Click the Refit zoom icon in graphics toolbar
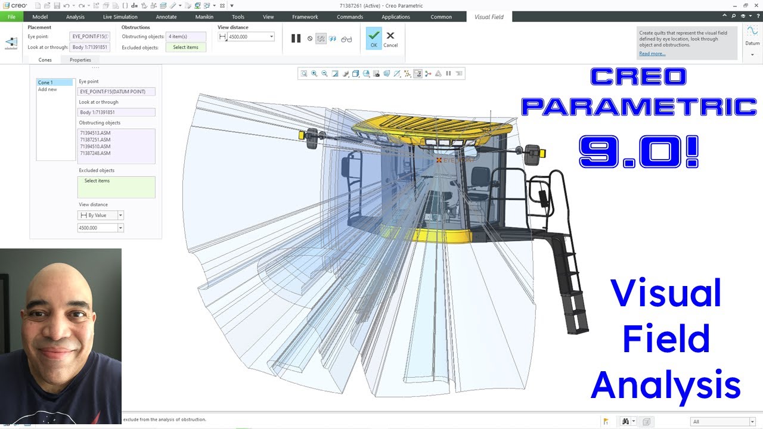The image size is (763, 429). (304, 74)
